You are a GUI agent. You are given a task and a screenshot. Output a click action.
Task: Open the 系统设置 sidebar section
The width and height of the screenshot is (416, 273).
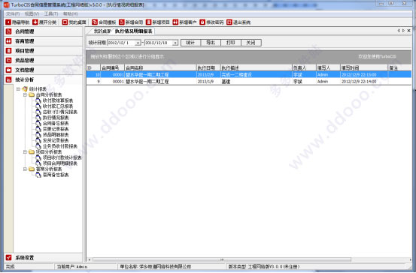[x=44, y=257]
